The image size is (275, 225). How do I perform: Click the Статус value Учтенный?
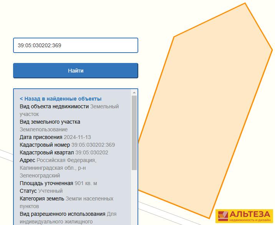[x=51, y=191]
